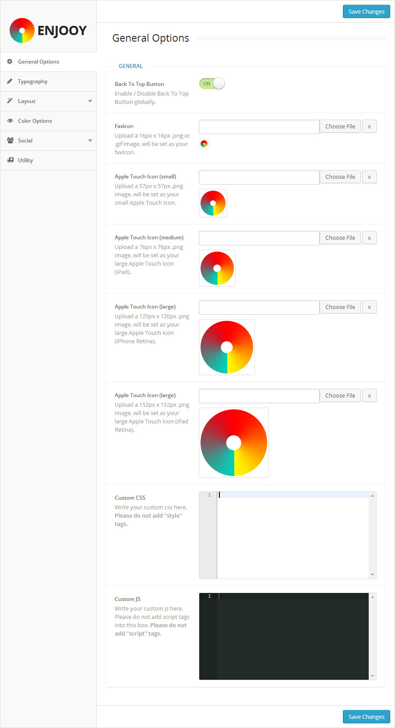This screenshot has width=395, height=728.
Task: Click the eye icon next to Color Options
Action: (x=10, y=121)
